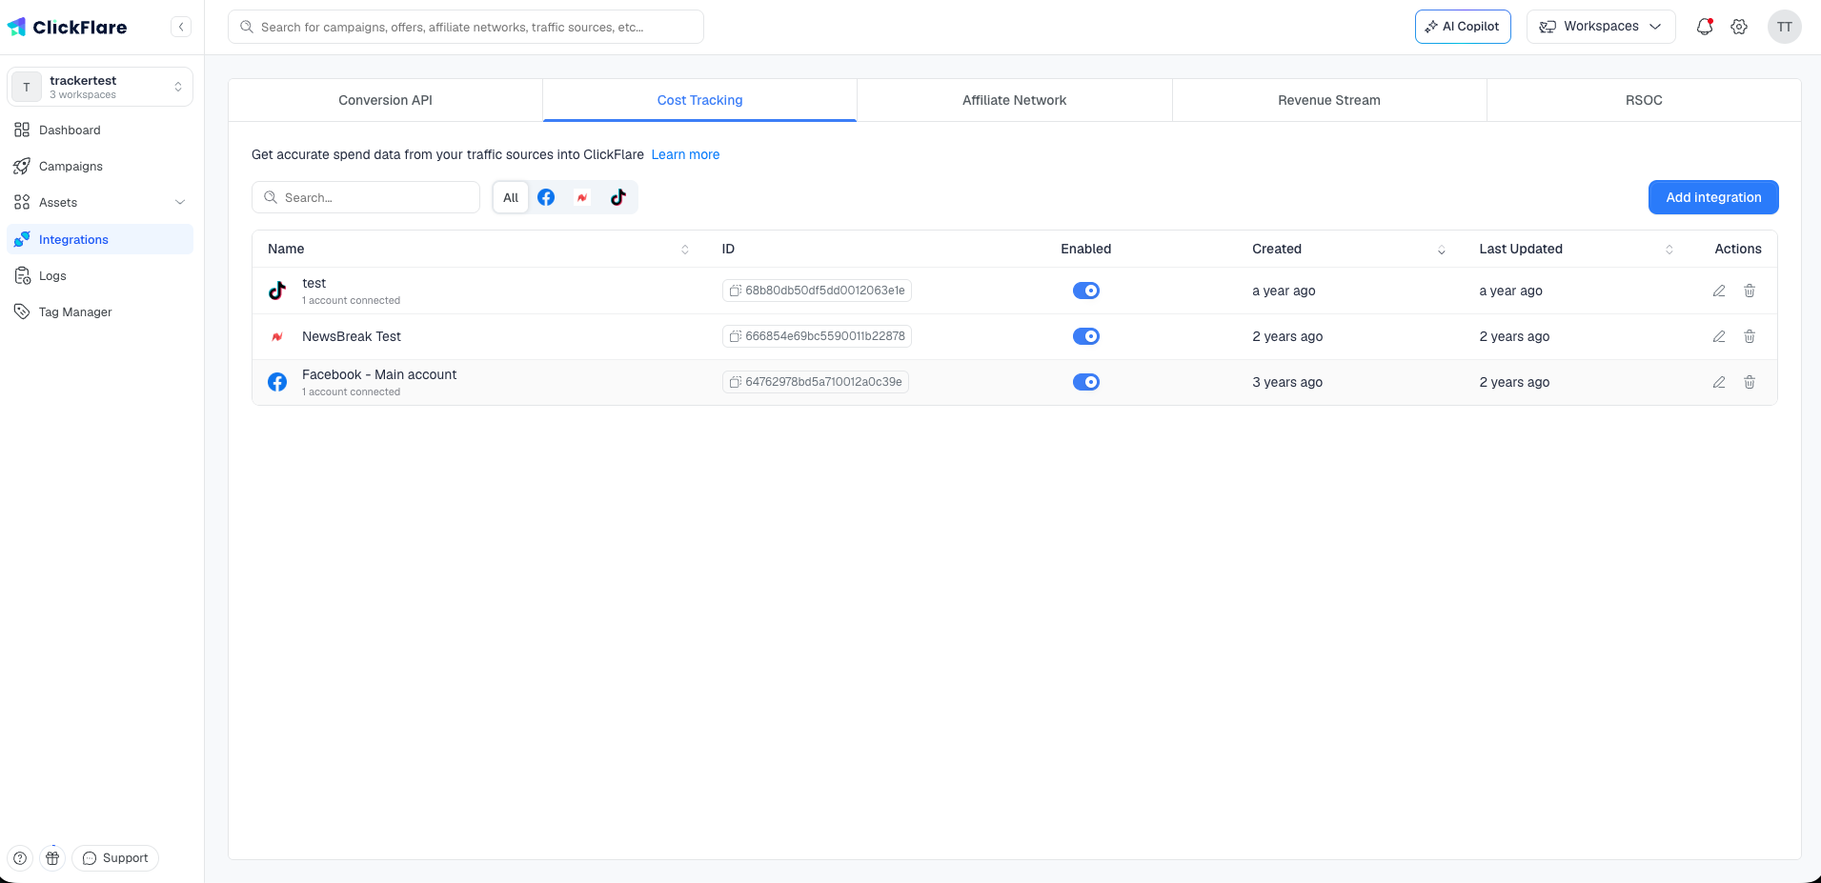Click the NewsBreak logo in NewsBreak Test row

pos(277,336)
